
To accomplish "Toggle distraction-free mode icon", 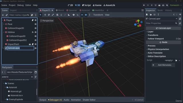I will [x=142, y=10].
